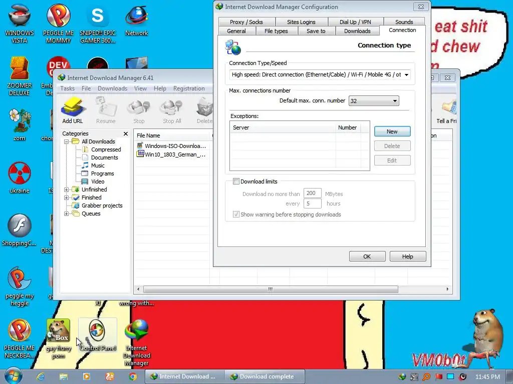Open the Tasks menu in IDM
This screenshot has height=384, width=513.
[68, 88]
